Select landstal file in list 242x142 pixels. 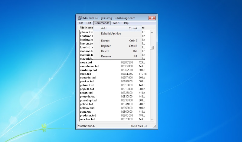point(87,40)
